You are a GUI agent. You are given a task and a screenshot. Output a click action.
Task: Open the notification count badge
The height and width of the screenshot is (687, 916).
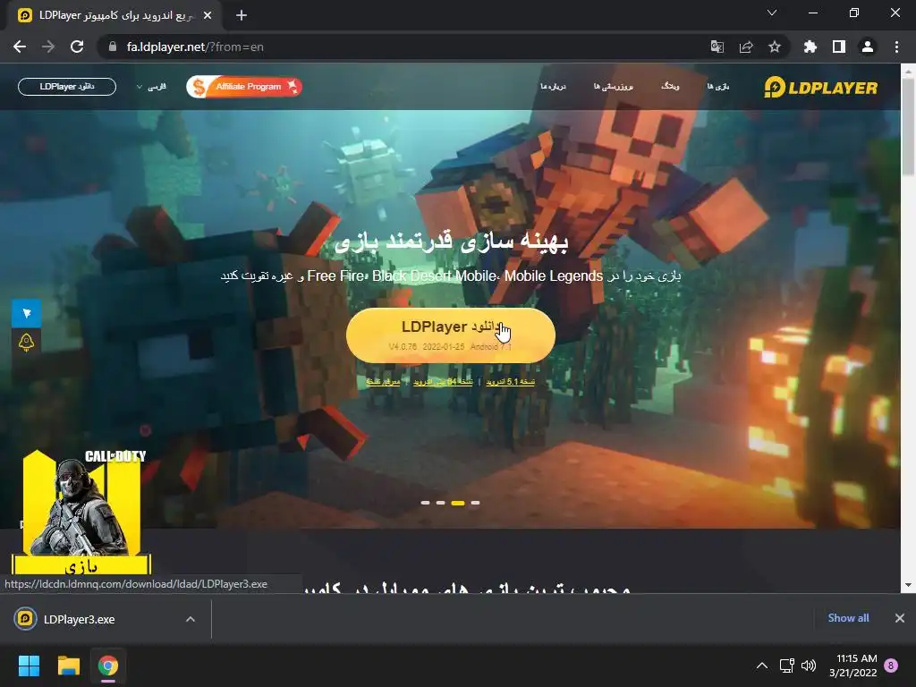click(891, 666)
